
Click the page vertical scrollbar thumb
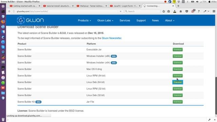pyautogui.click(x=216, y=96)
